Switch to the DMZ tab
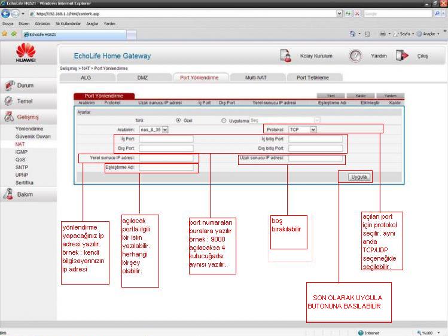 click(144, 78)
